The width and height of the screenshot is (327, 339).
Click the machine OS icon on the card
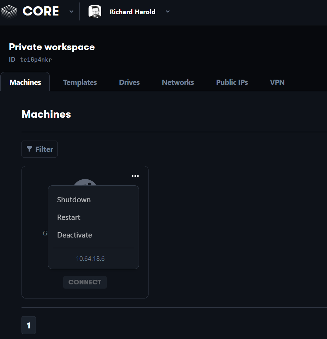[x=85, y=183]
